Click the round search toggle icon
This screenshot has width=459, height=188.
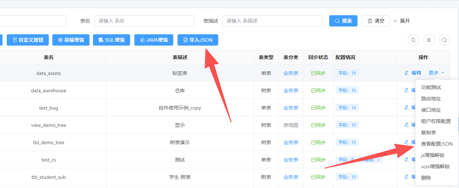445,40
